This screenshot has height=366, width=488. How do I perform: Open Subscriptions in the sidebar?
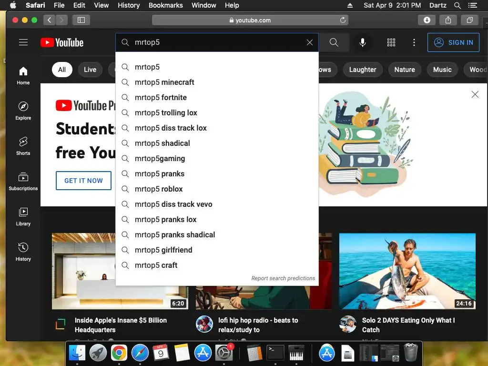[23, 181]
